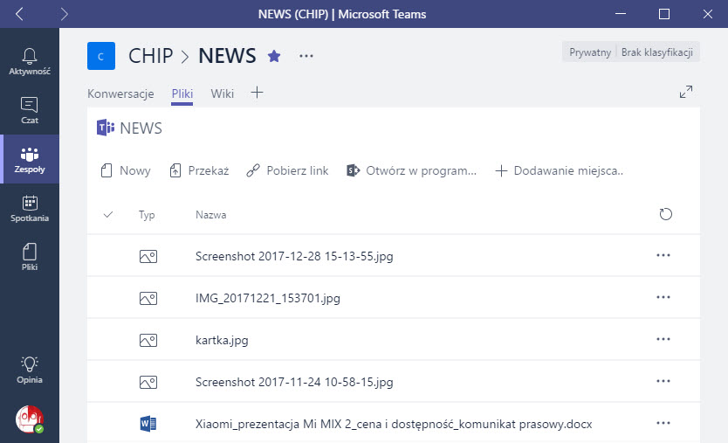Expand tab to full screen

click(686, 92)
